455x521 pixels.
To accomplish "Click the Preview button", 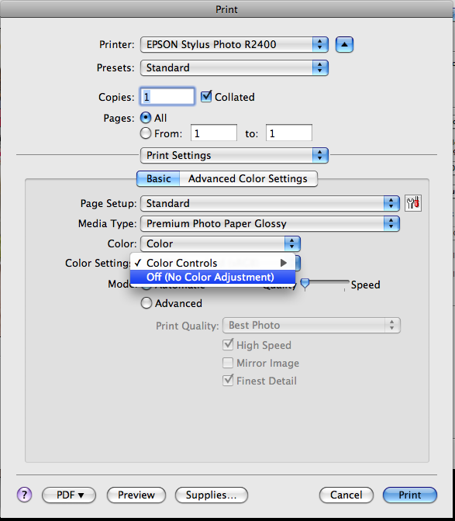I will click(x=136, y=495).
